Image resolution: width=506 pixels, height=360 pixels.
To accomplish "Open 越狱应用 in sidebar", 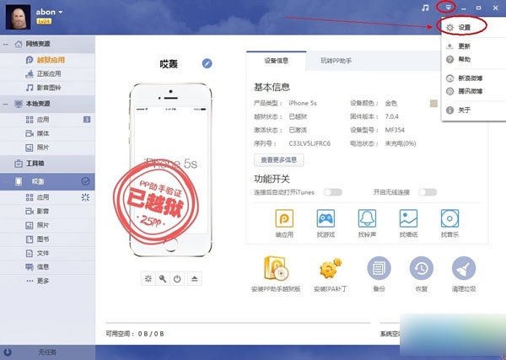I will click(x=47, y=60).
